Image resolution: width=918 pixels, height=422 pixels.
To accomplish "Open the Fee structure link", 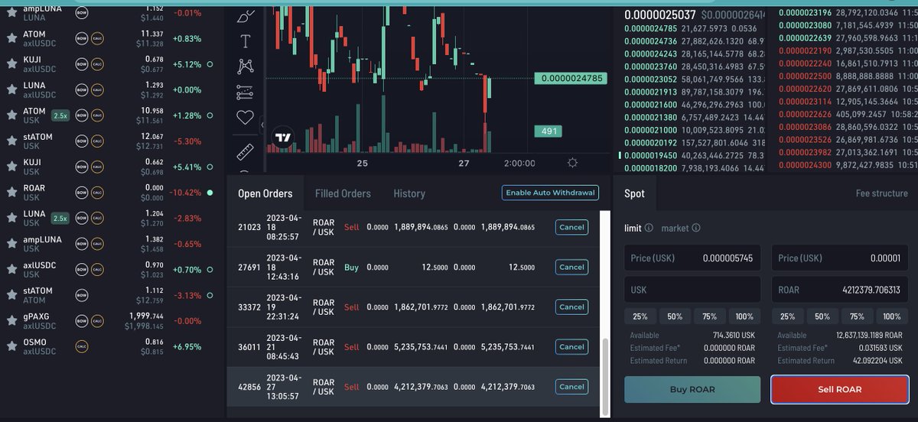I will point(881,193).
